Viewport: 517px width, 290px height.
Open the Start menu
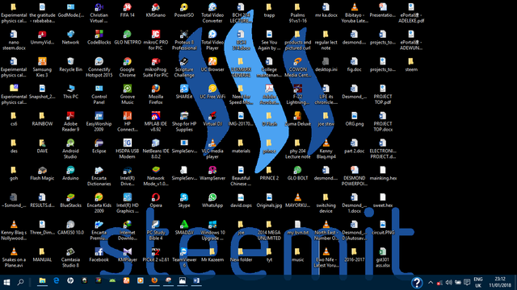click(x=6, y=282)
